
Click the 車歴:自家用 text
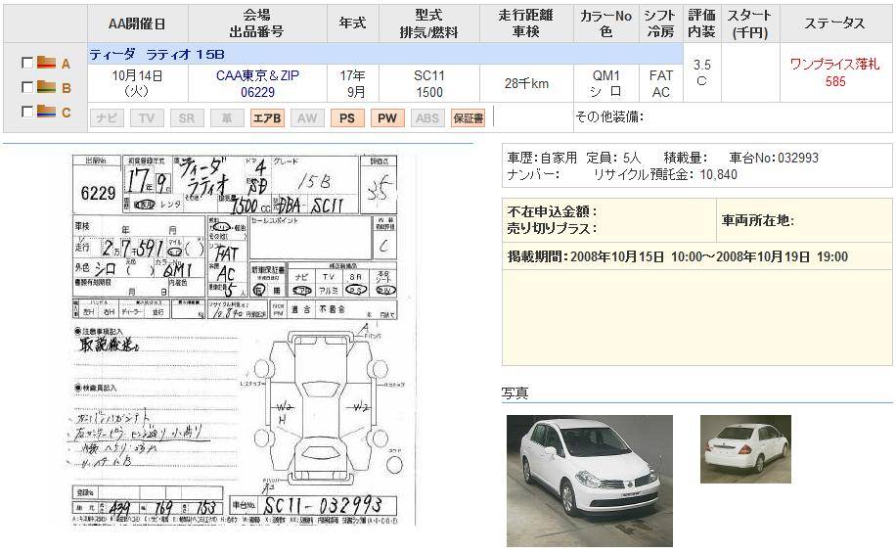[x=542, y=158]
